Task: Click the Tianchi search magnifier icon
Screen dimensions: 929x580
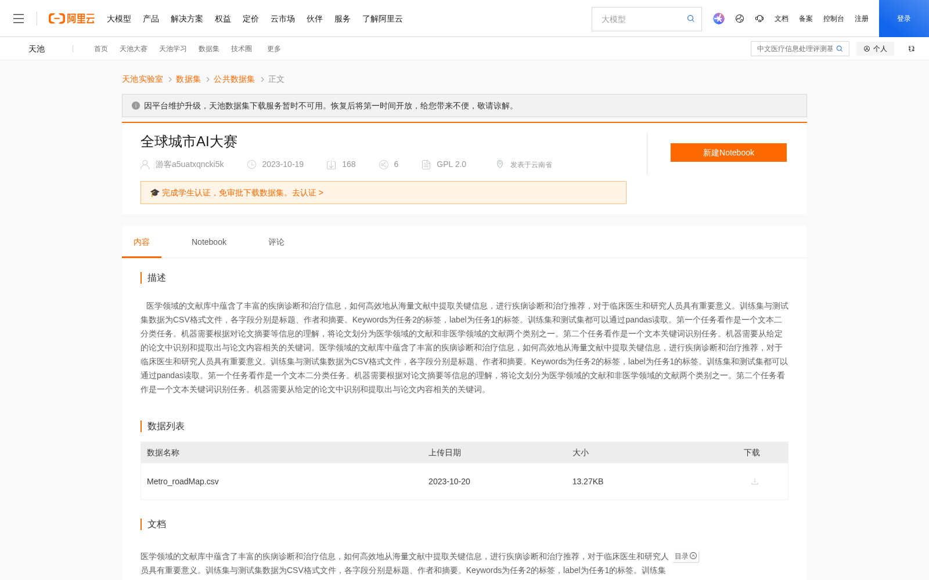Action: click(x=840, y=49)
